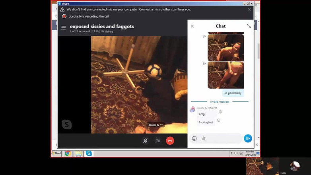Screen dimensions: 311x175
Task: Open the emoji picker in message box
Action: [x=194, y=138]
